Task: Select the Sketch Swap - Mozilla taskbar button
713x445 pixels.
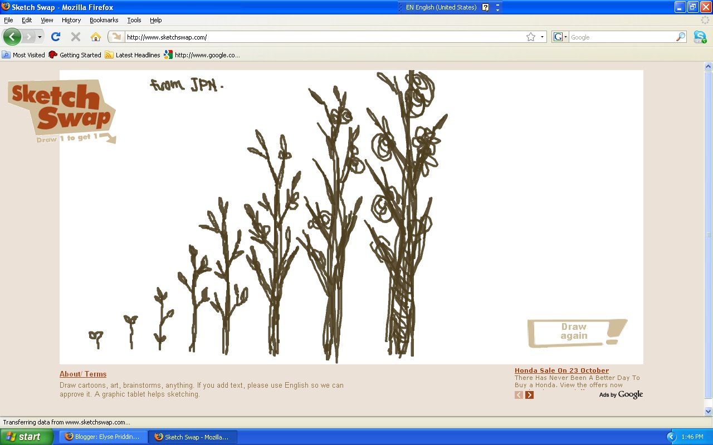Action: [193, 437]
